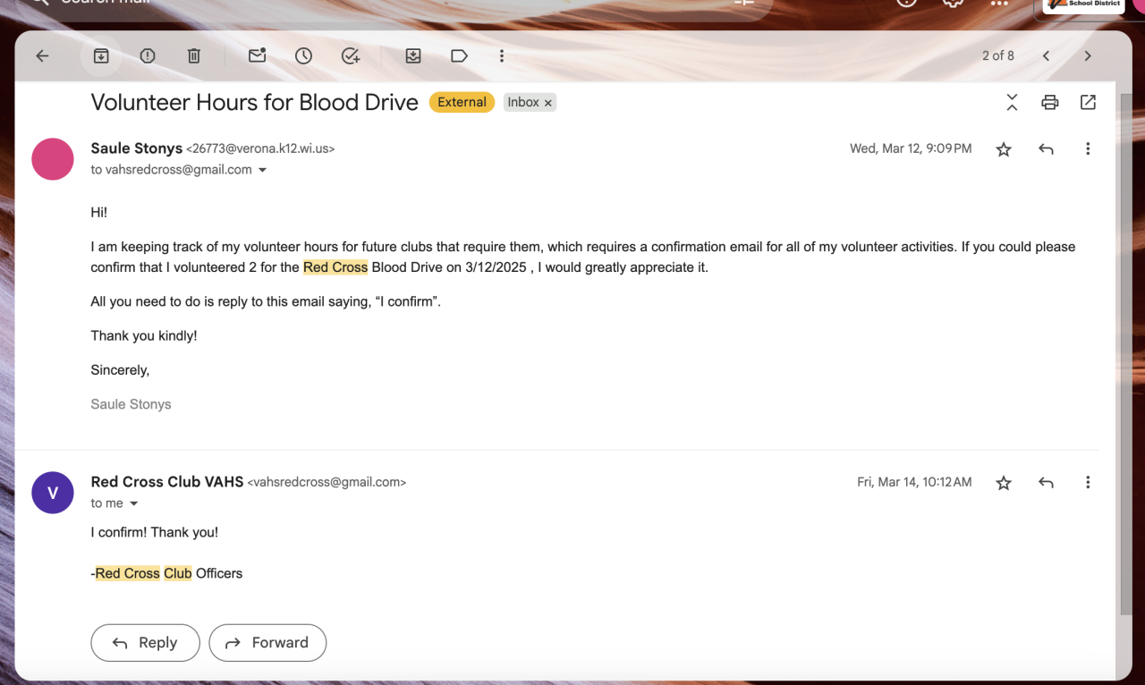Remove the Inbox label with its x

pyautogui.click(x=548, y=103)
